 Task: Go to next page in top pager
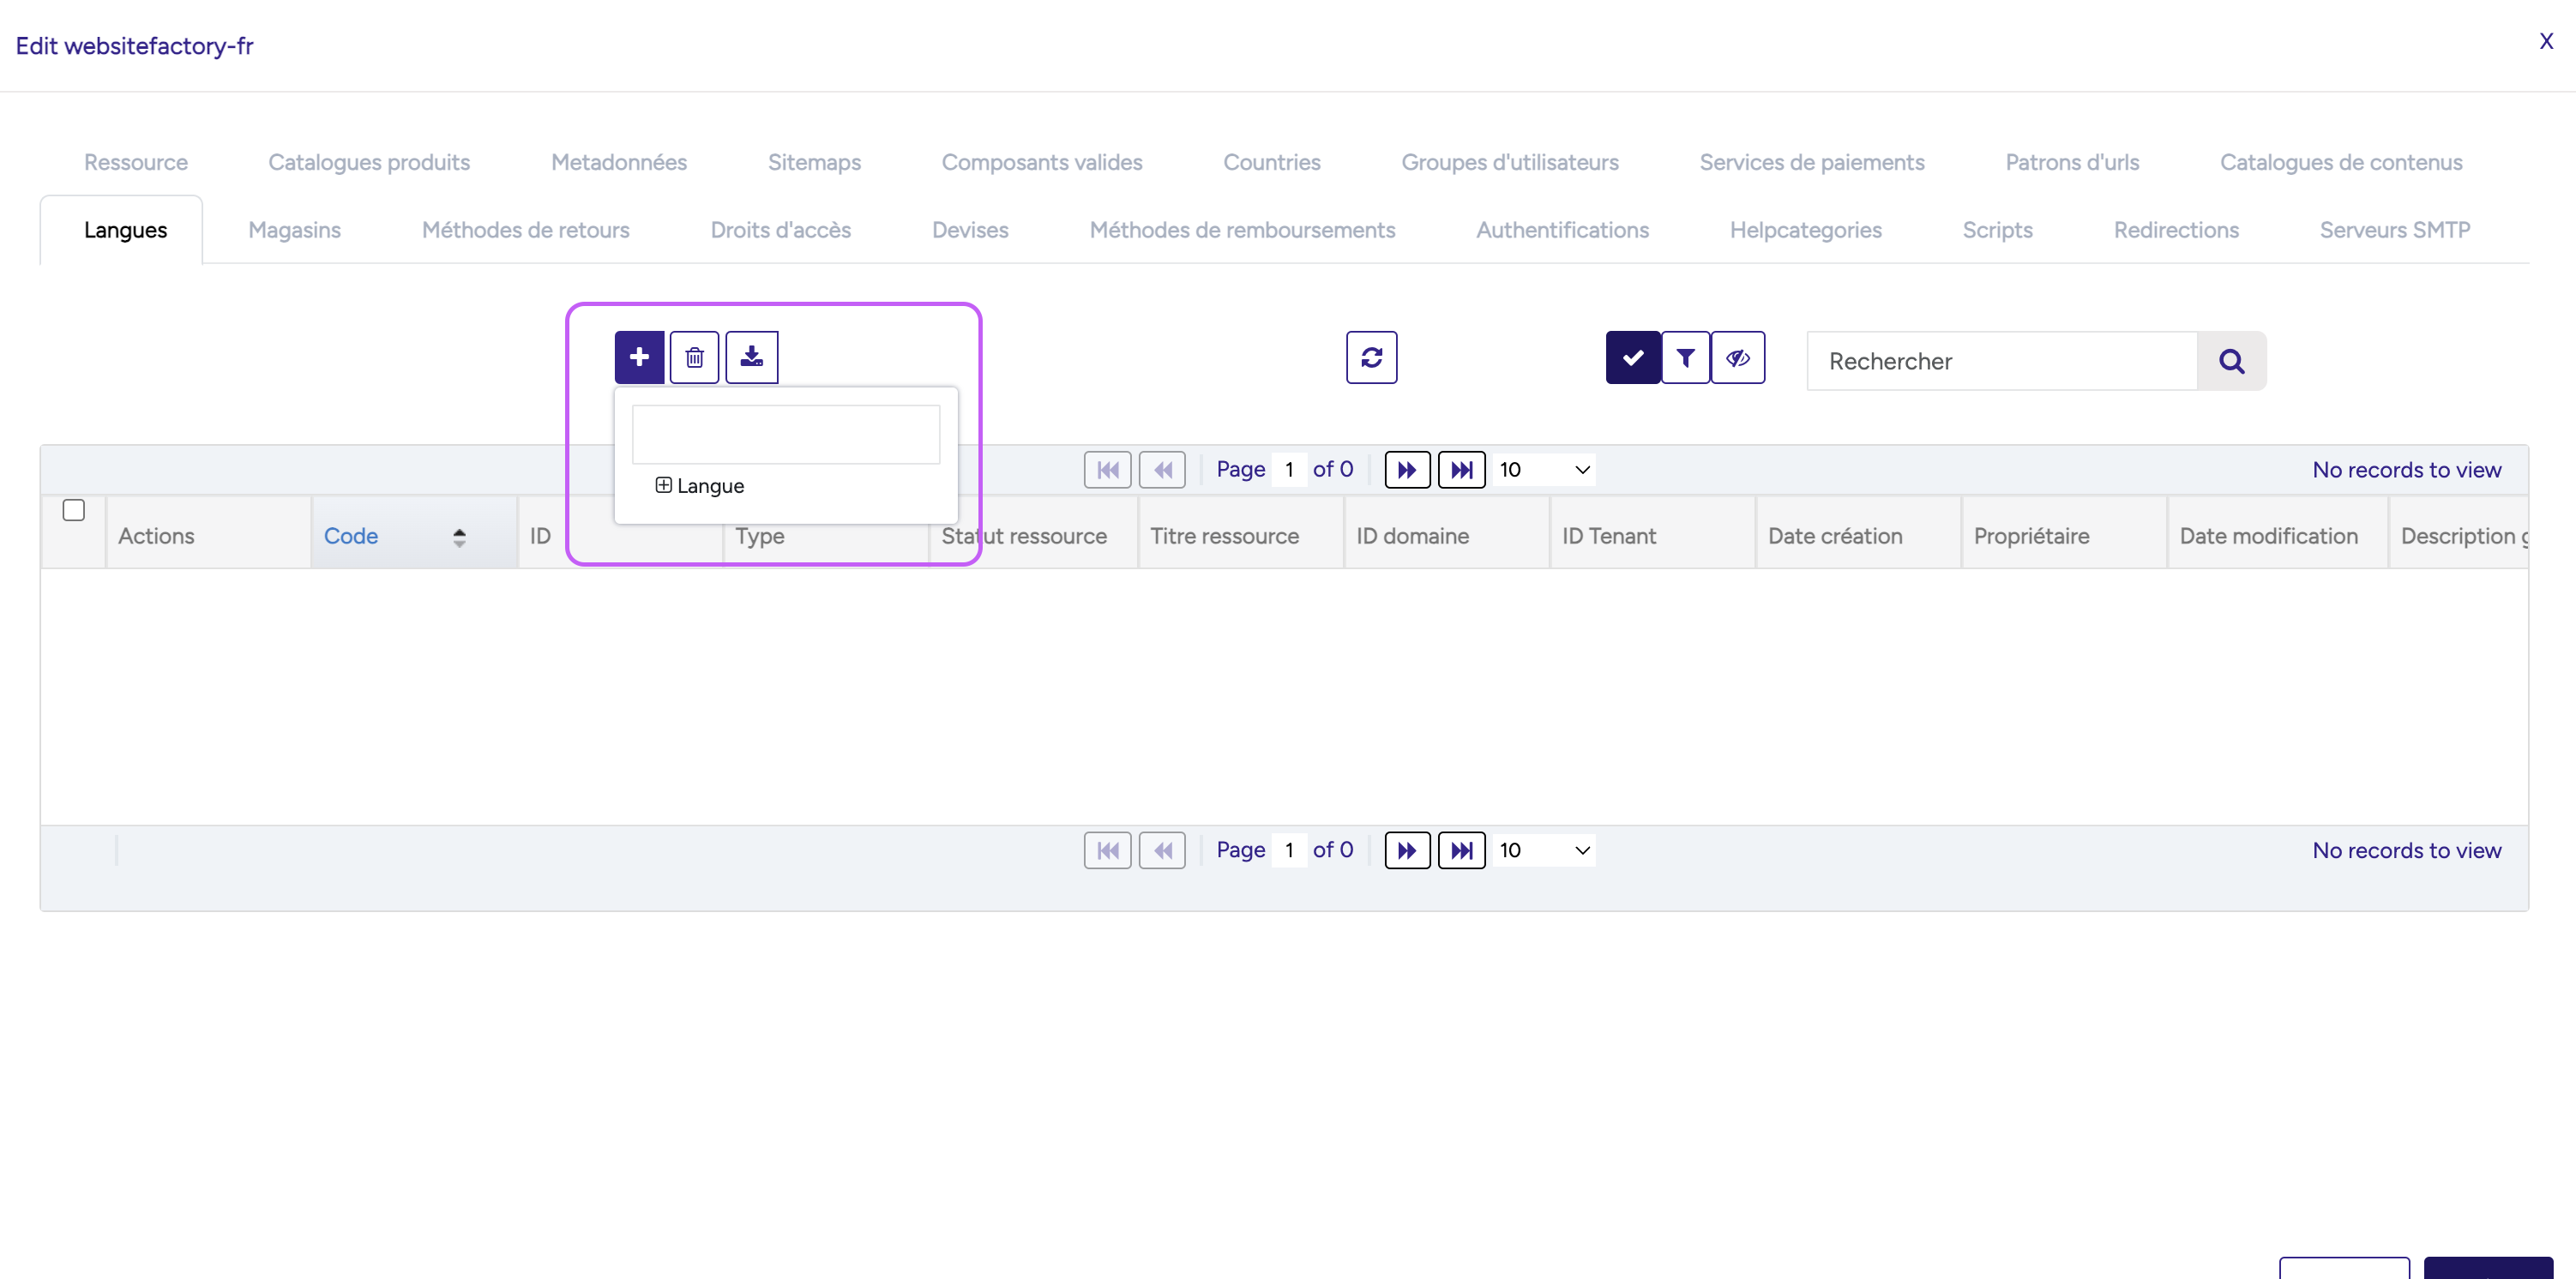pos(1406,469)
